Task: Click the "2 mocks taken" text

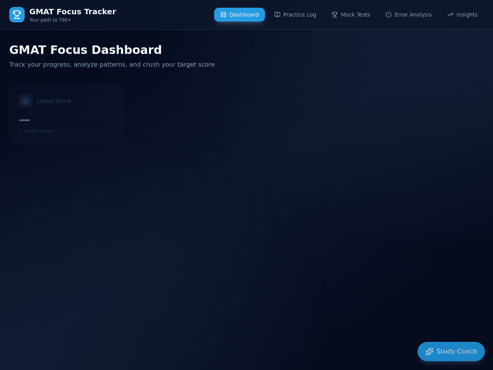Action: [36, 131]
